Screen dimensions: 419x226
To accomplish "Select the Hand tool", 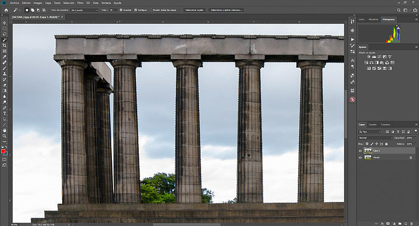I will 5,130.
